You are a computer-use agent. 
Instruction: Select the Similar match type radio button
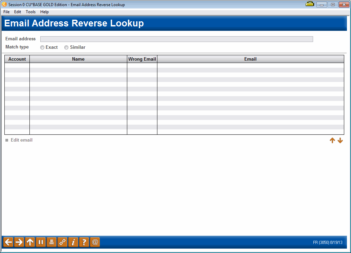[66, 47]
